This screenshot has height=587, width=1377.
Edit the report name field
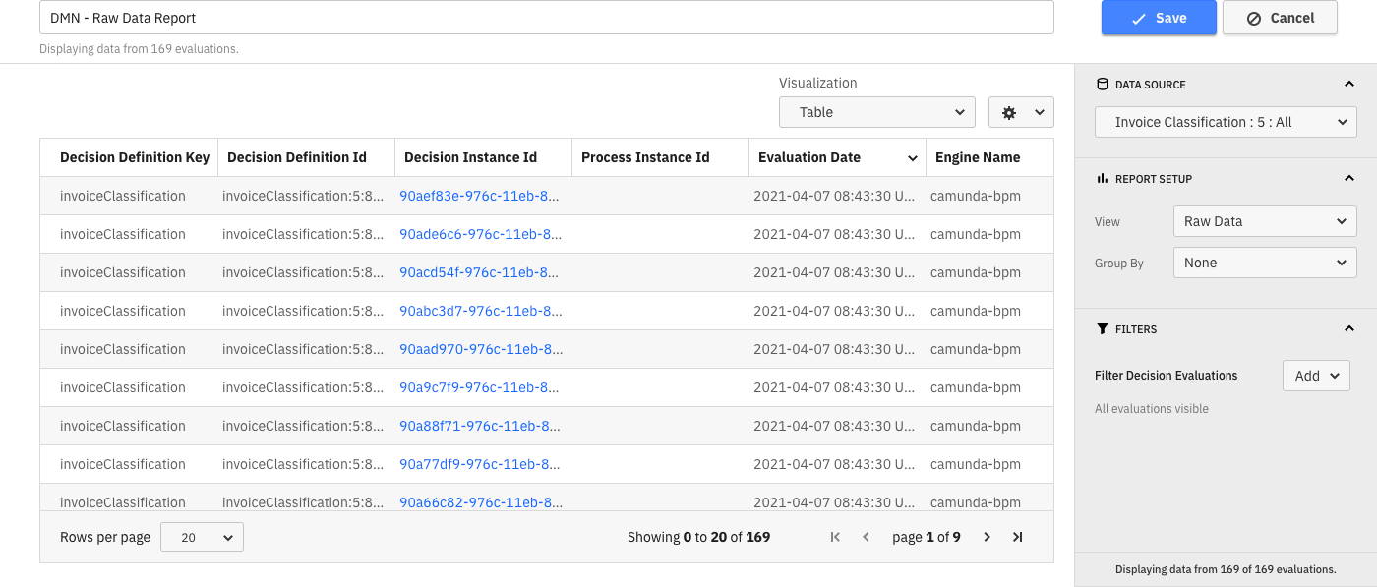click(546, 18)
